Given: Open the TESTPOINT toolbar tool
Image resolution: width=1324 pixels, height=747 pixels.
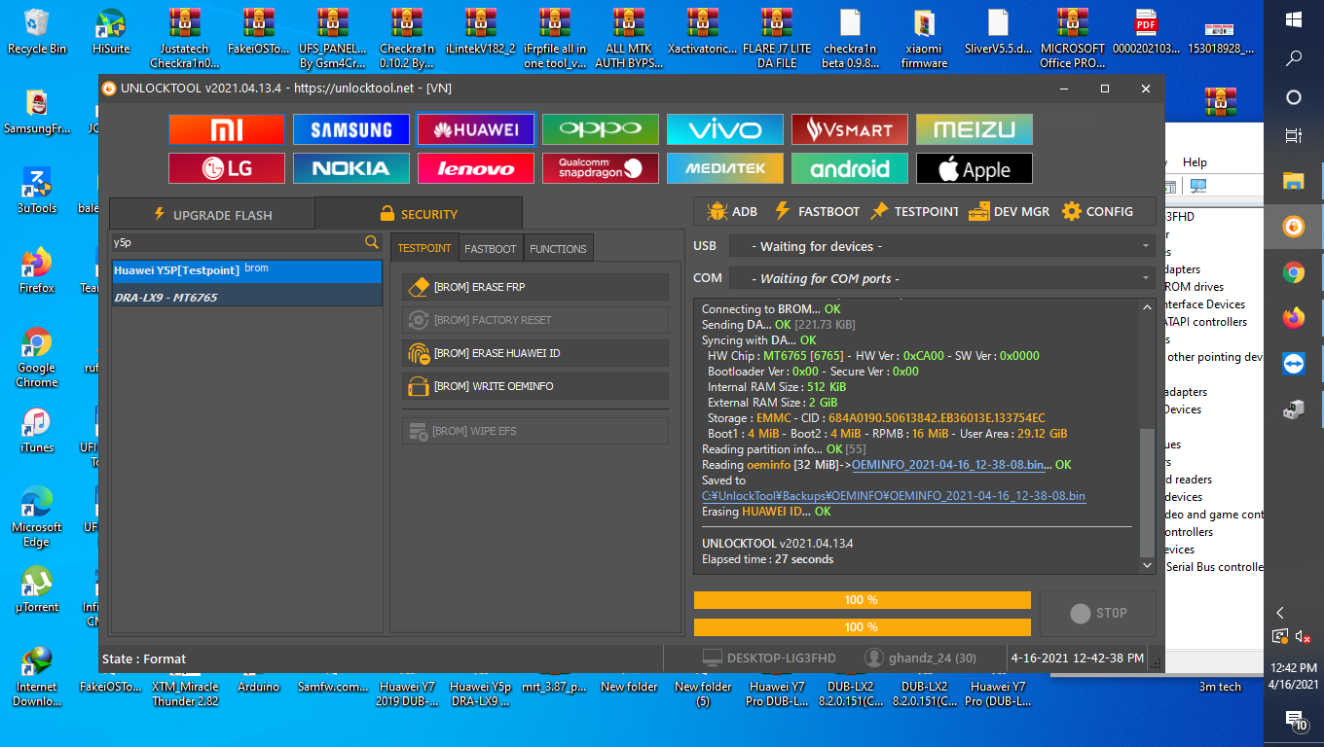Looking at the screenshot, I should 914,211.
